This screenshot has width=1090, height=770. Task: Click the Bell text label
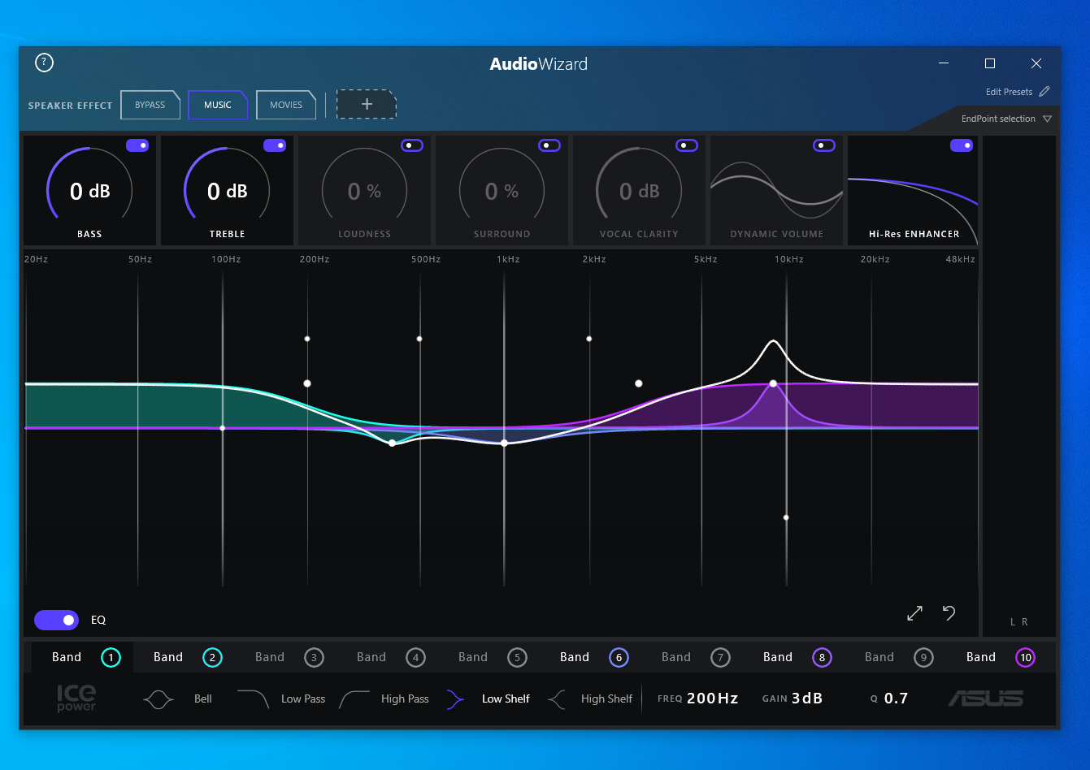[x=203, y=699]
